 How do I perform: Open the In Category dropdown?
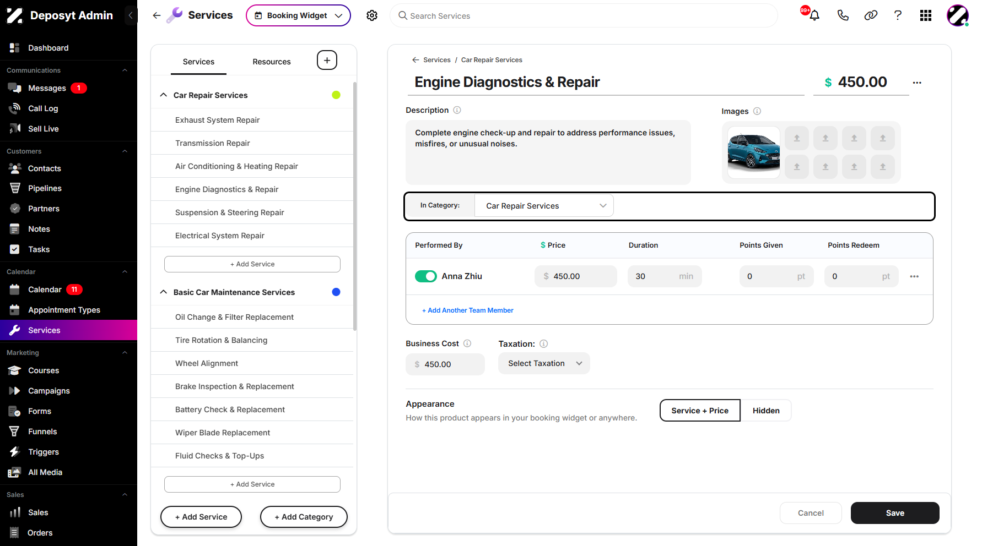pyautogui.click(x=544, y=206)
